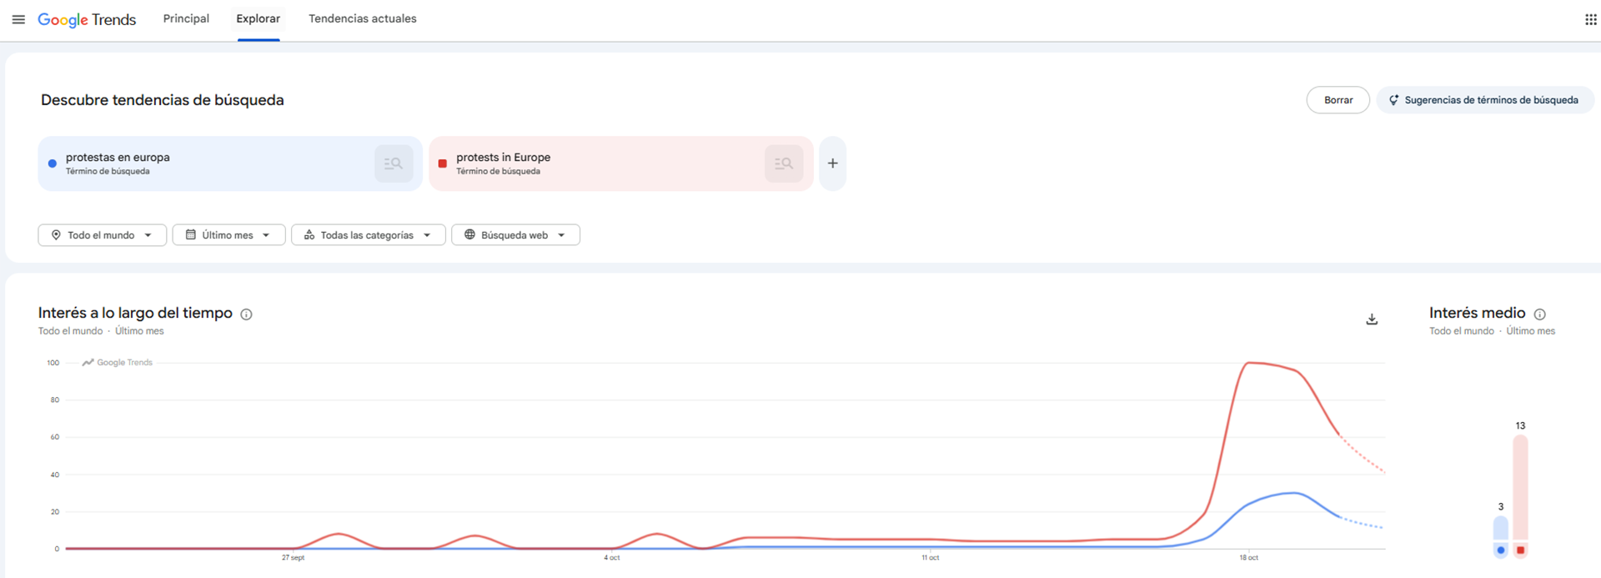The image size is (1601, 578).
Task: Show info for Interés a lo largo del tiempo
Action: pos(246,314)
